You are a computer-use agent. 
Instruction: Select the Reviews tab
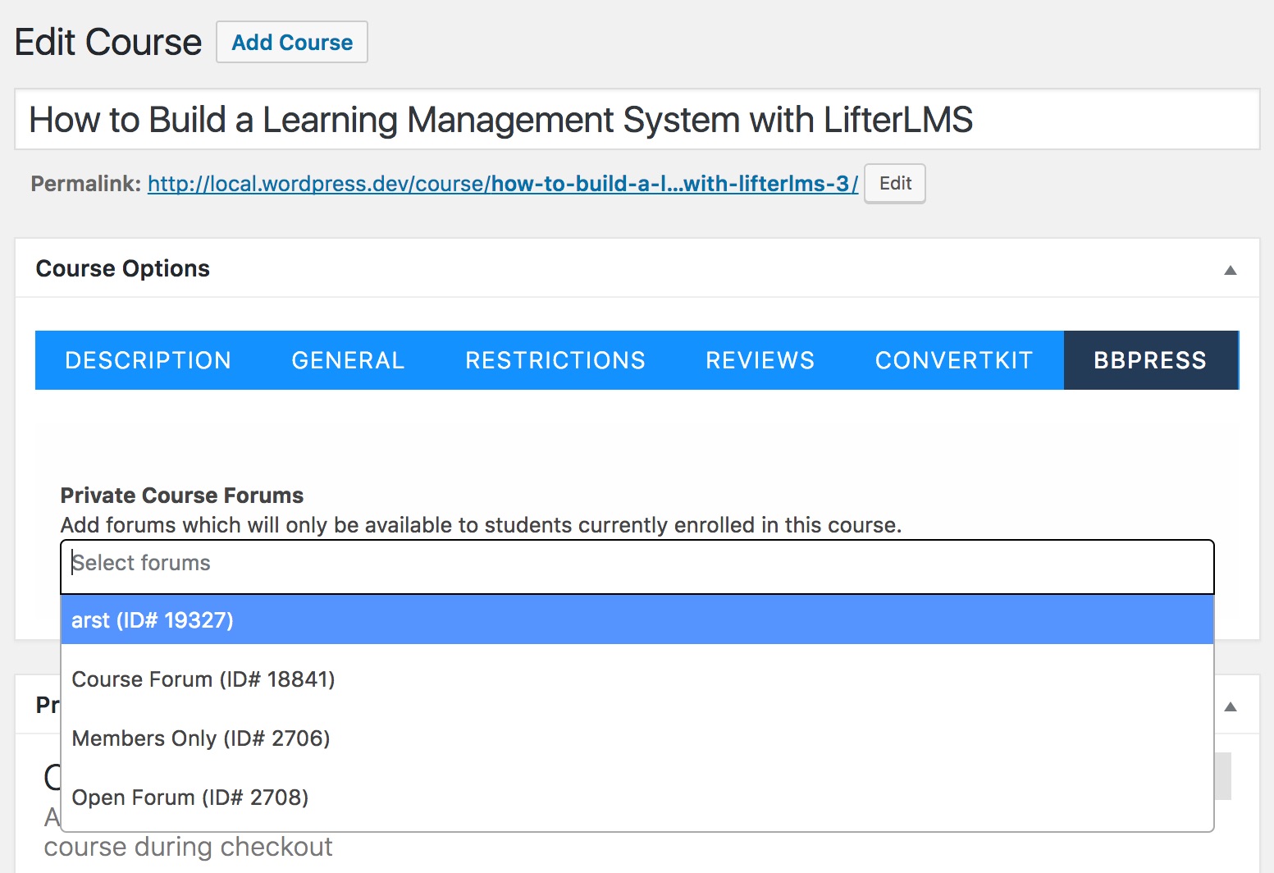click(x=760, y=360)
